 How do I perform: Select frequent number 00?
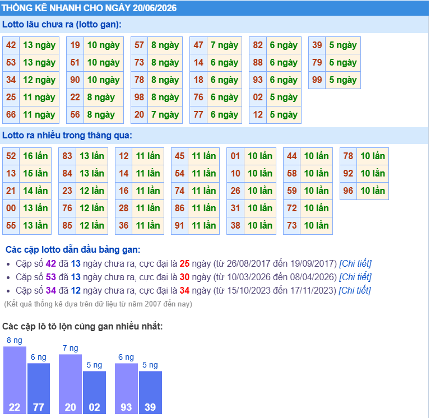(x=11, y=208)
